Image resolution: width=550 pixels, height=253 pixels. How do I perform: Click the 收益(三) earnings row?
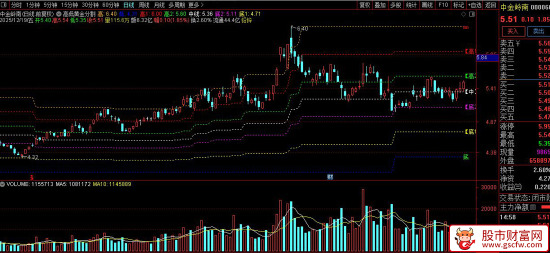pos(524,187)
